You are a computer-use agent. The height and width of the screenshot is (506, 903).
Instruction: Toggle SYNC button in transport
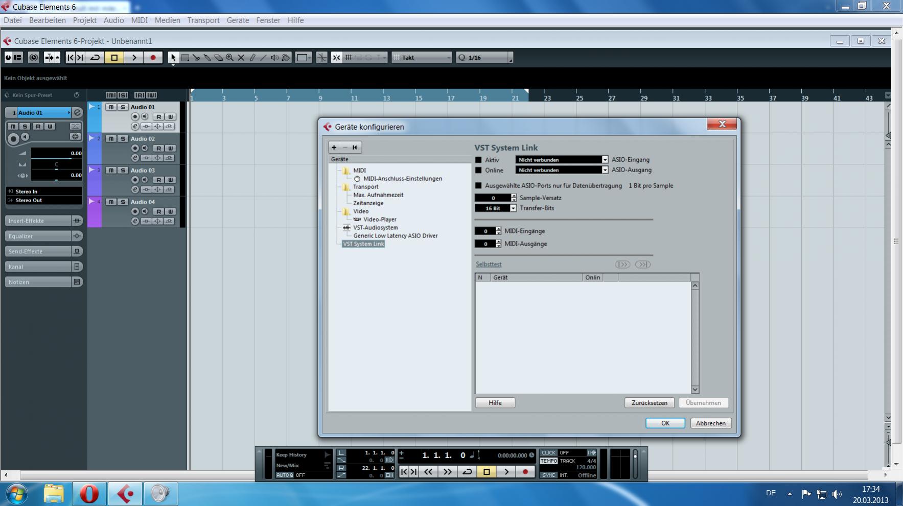pos(549,475)
